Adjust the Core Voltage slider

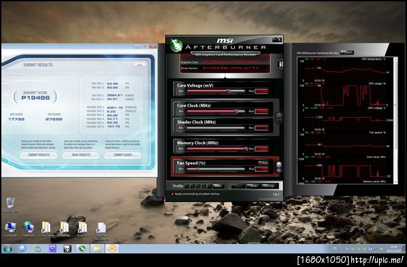[x=216, y=91]
